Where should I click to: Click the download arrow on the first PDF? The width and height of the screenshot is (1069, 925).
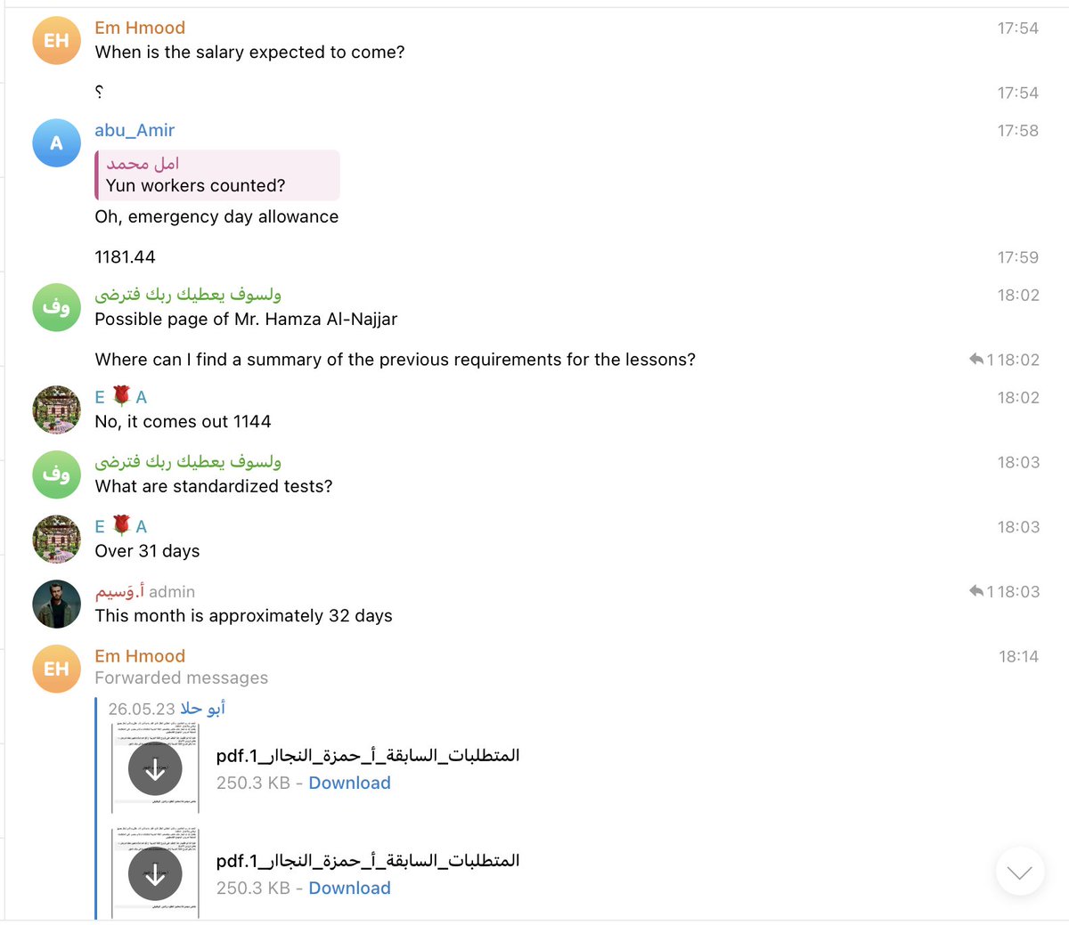point(155,768)
